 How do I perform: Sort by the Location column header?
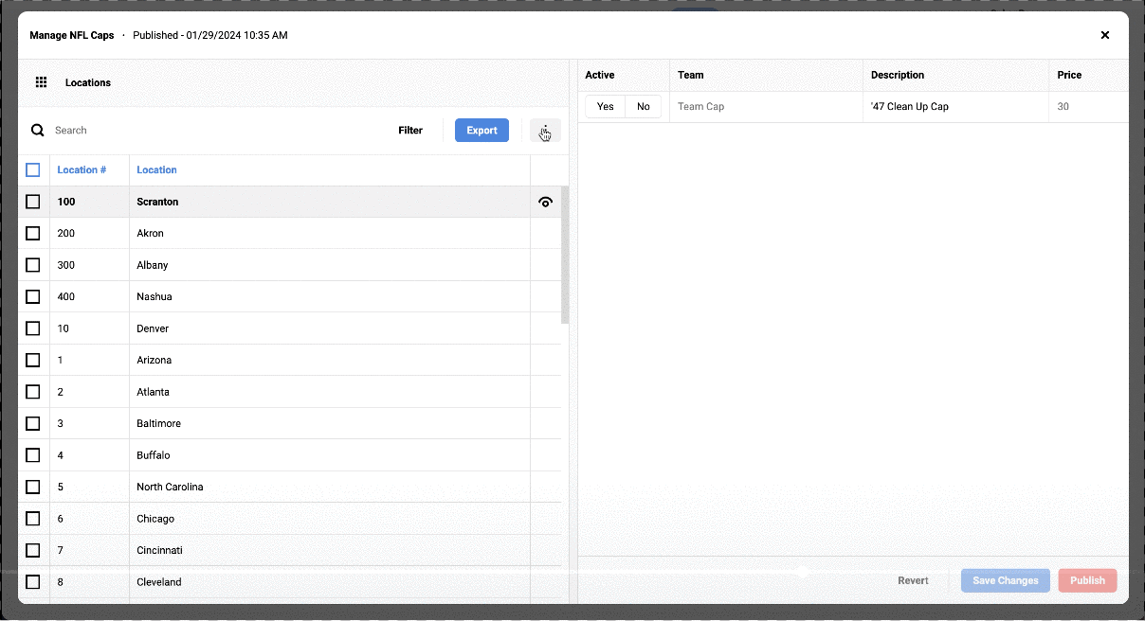[157, 170]
